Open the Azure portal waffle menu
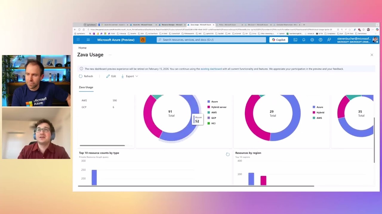 coord(78,40)
